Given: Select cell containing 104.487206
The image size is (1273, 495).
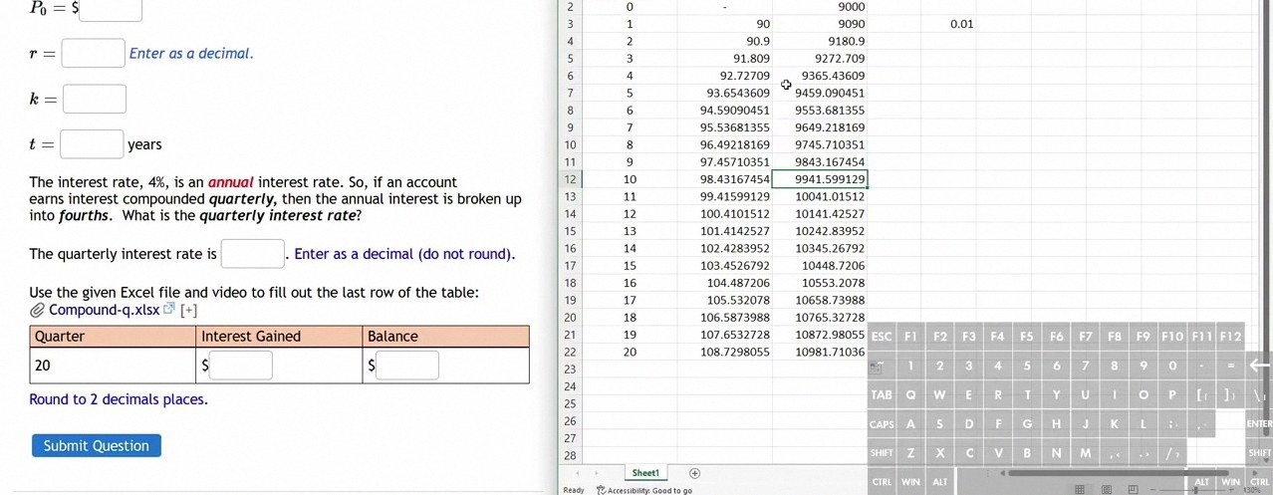Looking at the screenshot, I should tap(725, 283).
